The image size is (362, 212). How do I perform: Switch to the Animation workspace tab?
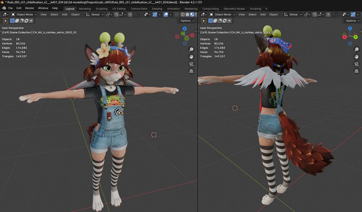[x=173, y=9]
